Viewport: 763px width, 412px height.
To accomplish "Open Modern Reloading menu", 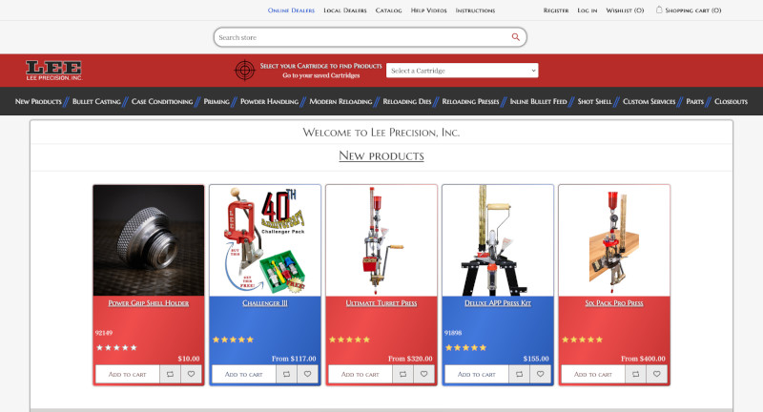I will [340, 101].
